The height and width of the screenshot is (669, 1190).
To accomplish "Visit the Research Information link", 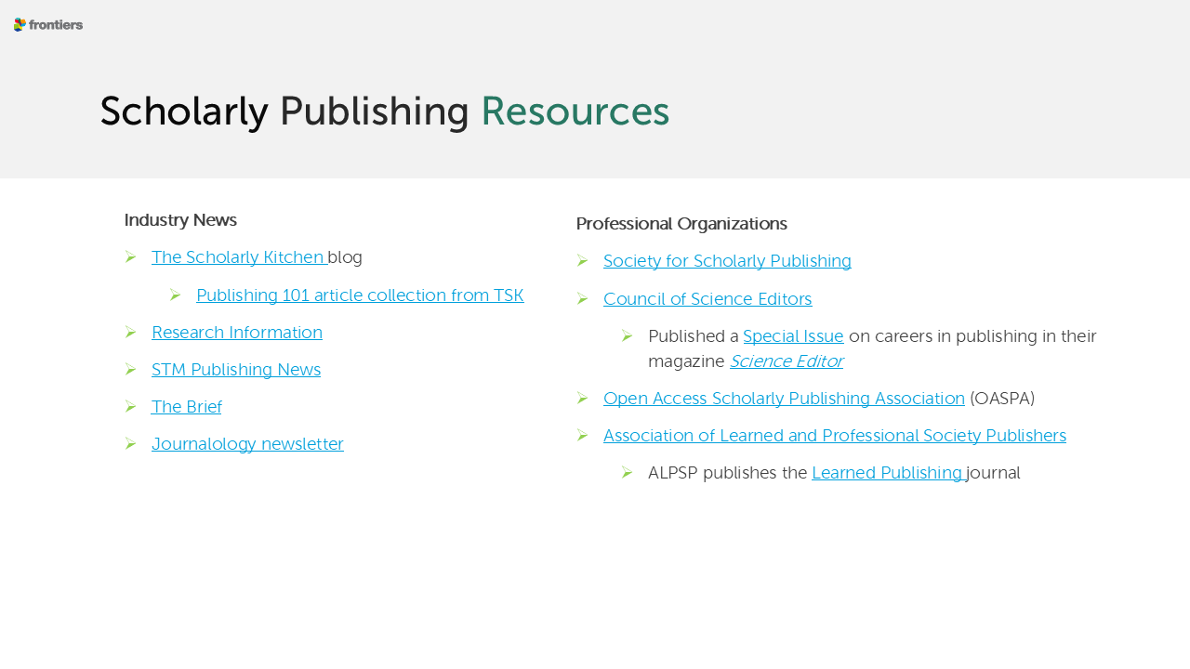I will 236,333.
